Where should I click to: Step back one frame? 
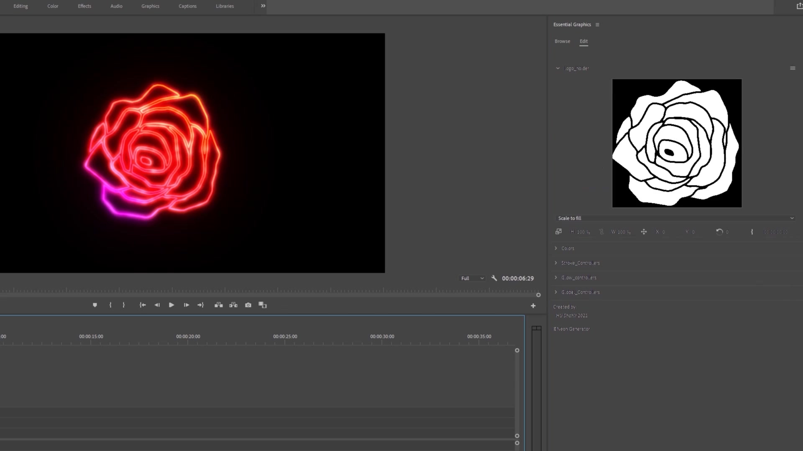(157, 305)
